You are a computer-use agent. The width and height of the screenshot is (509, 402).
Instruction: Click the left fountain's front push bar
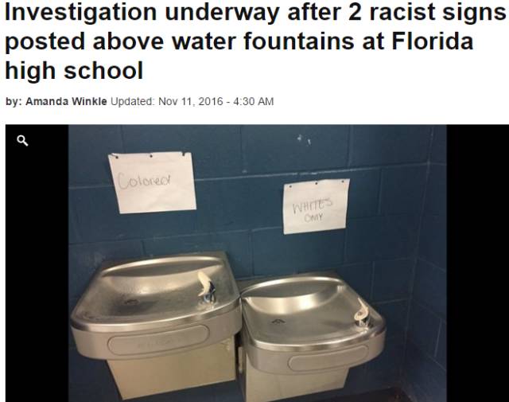tap(158, 339)
